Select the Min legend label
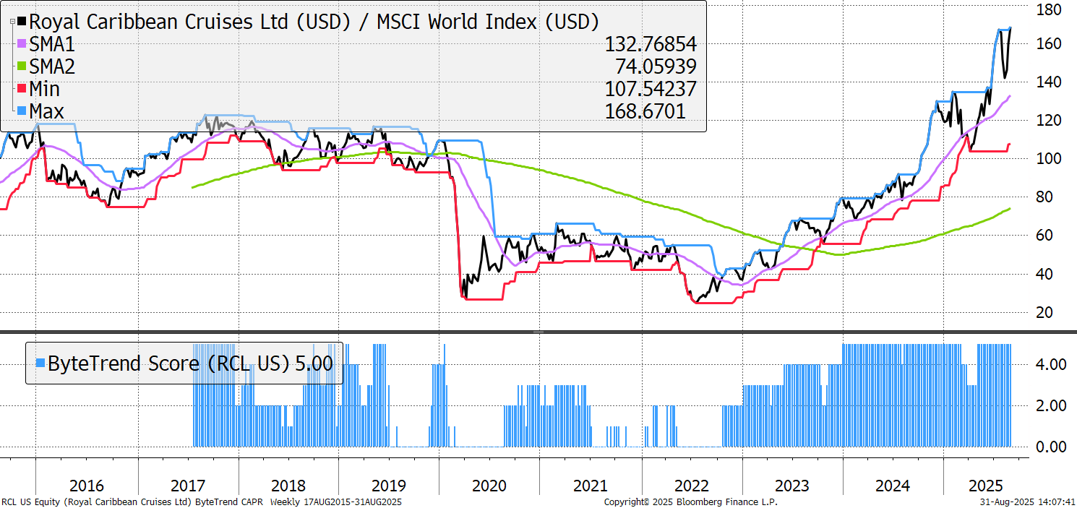Viewport: 1077px width, 508px height. [x=45, y=90]
